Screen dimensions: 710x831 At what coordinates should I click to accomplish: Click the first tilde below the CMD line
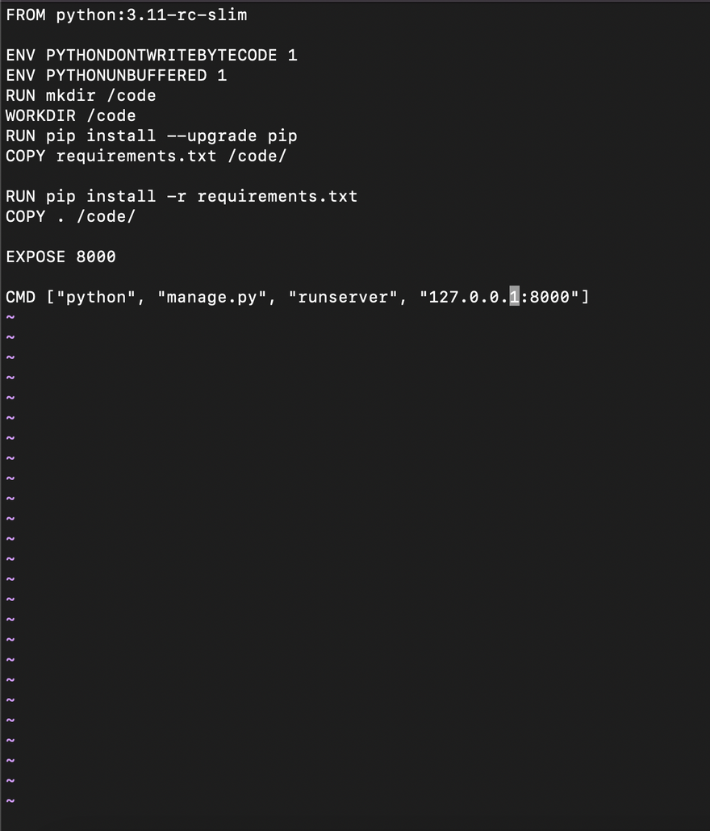tap(10, 317)
